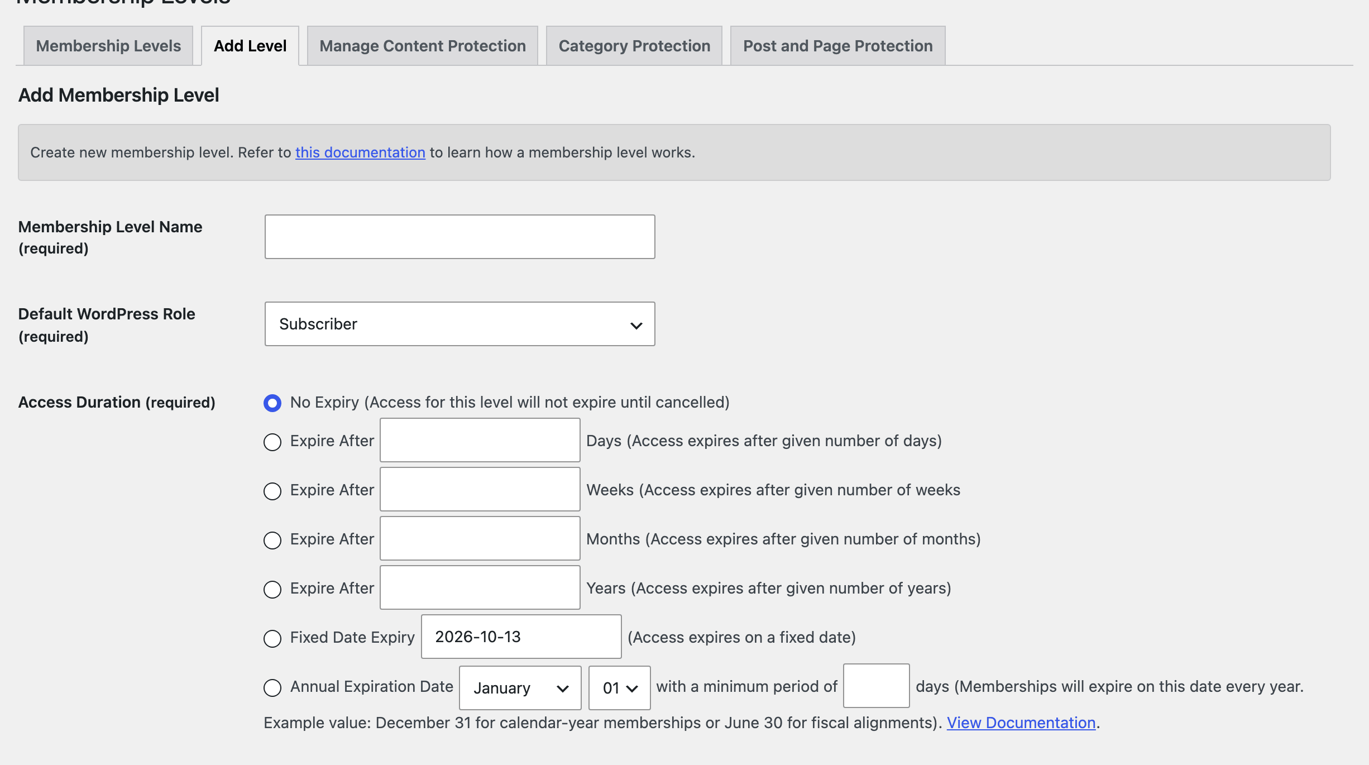Click the Membership Level Name input field
The width and height of the screenshot is (1369, 765).
pos(459,237)
